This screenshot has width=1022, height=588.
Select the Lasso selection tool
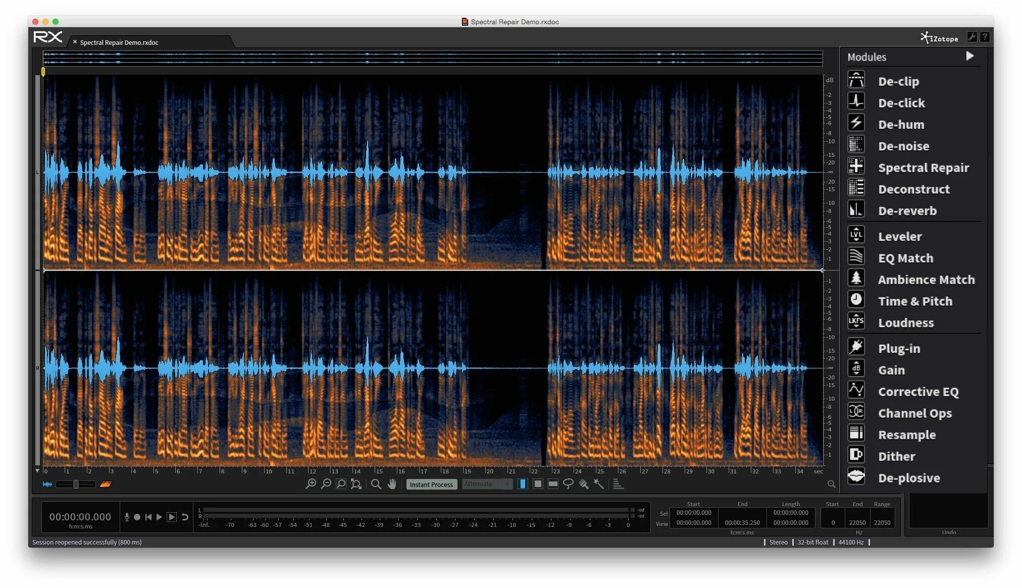click(568, 484)
